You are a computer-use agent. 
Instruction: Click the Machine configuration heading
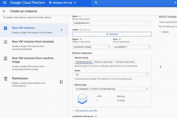pyautogui.click(x=82, y=53)
